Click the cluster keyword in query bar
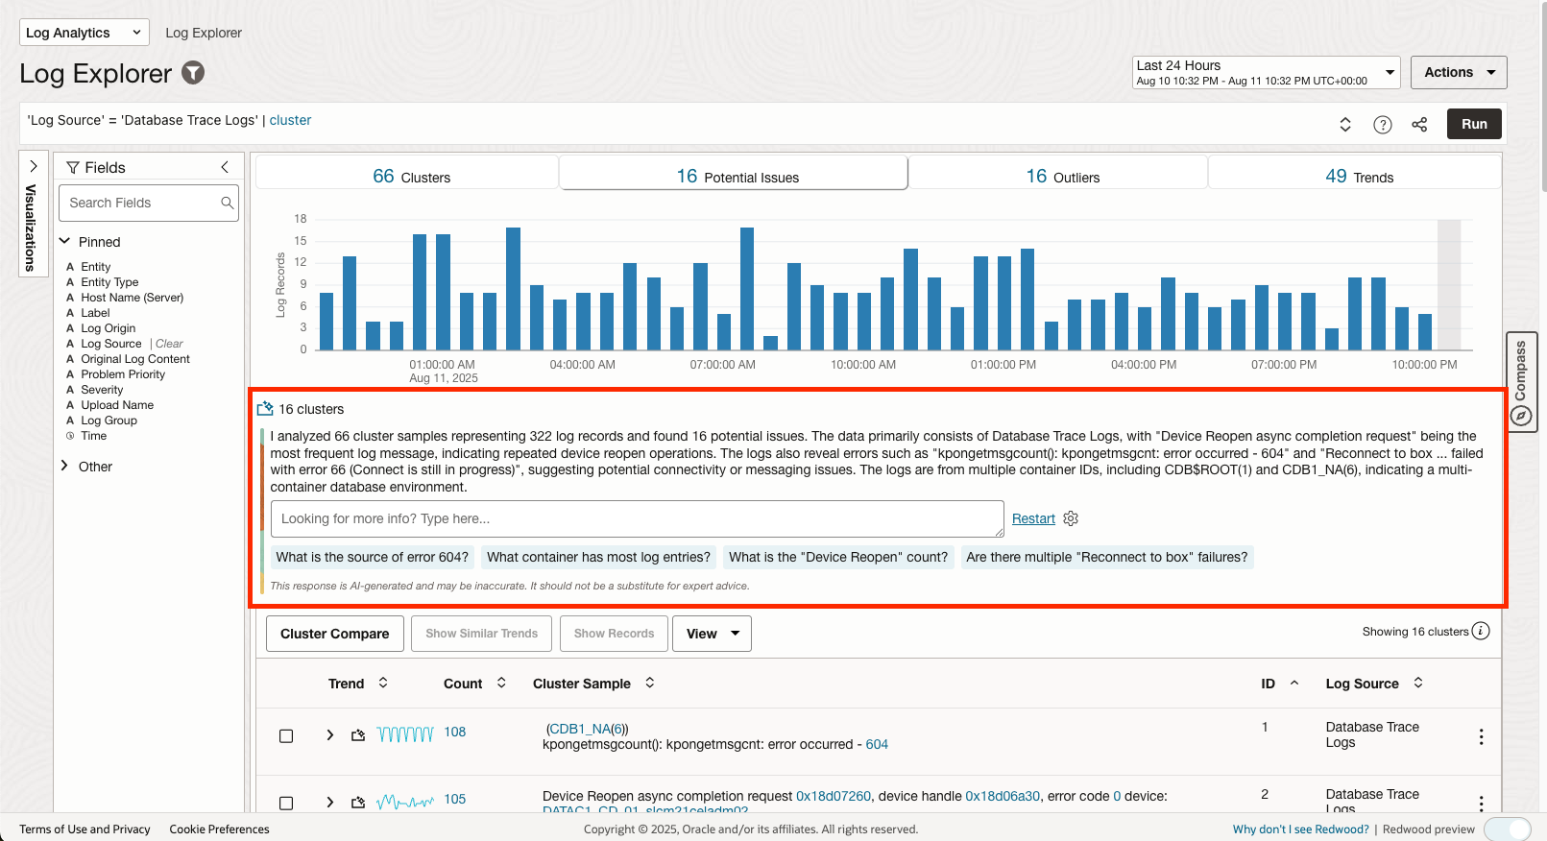Image resolution: width=1547 pixels, height=841 pixels. 290,120
